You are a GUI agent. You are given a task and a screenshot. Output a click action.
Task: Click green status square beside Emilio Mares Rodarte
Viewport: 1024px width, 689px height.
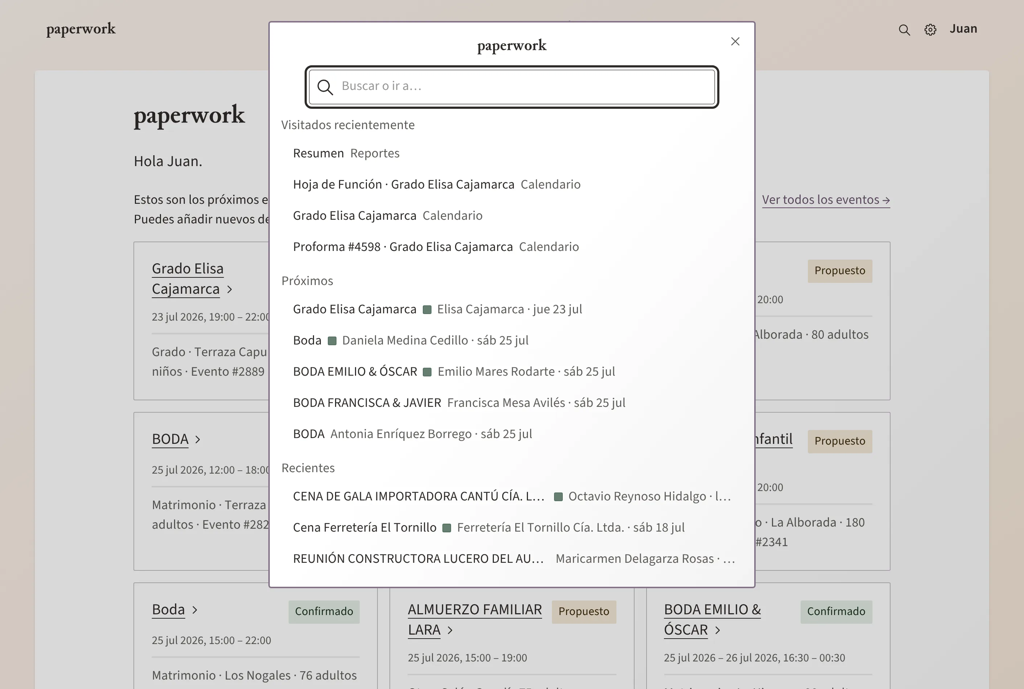pos(427,372)
